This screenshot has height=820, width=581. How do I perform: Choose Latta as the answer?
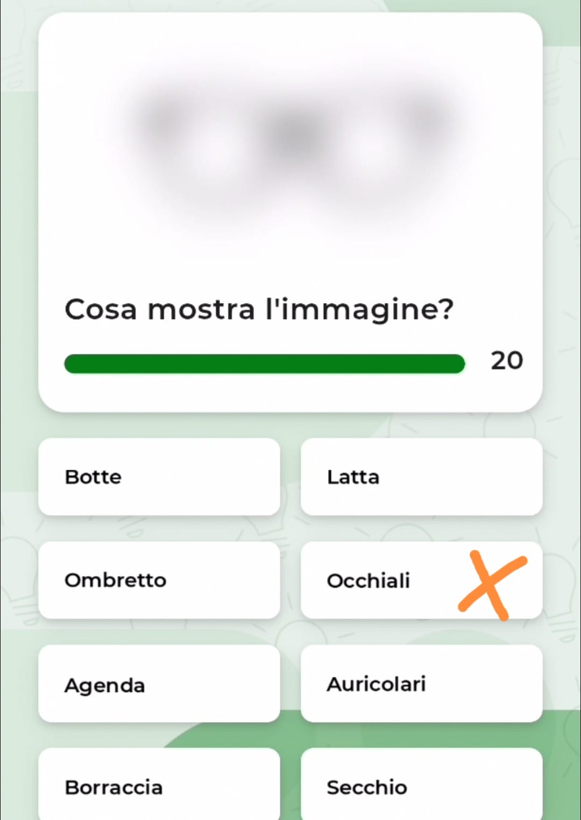pyautogui.click(x=422, y=477)
